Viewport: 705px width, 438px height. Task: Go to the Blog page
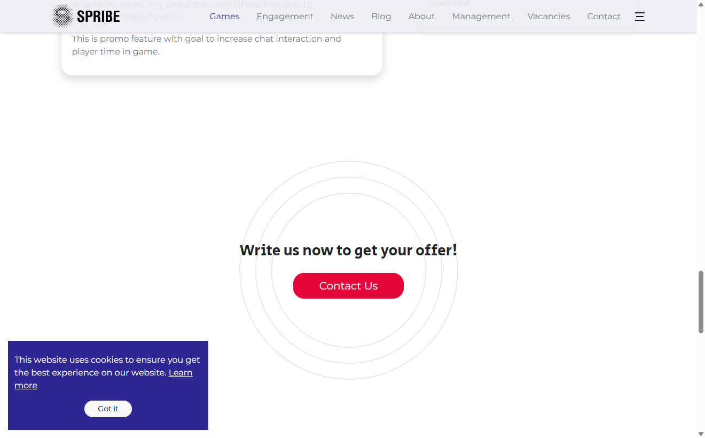(x=381, y=17)
